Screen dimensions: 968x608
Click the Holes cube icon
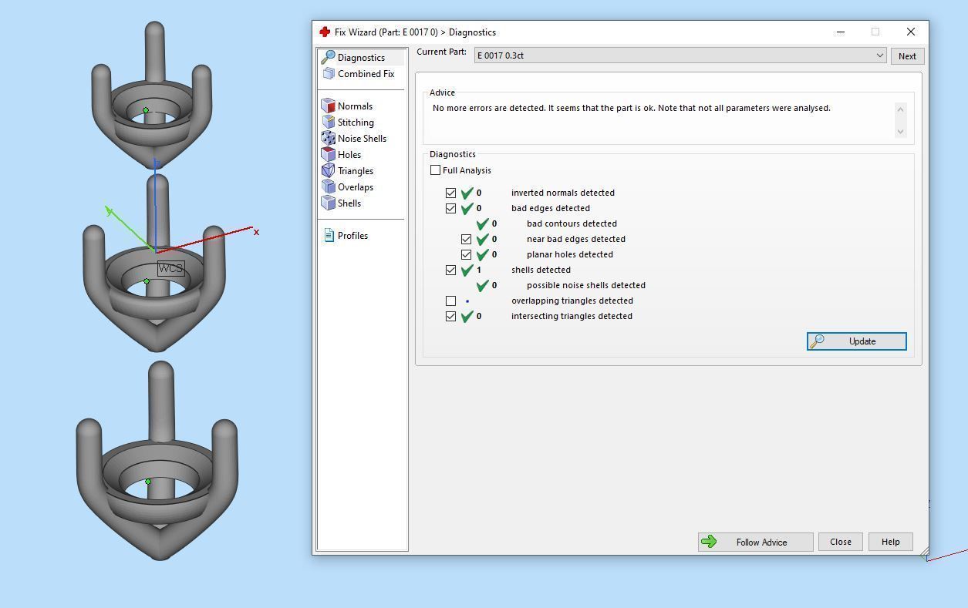[329, 154]
